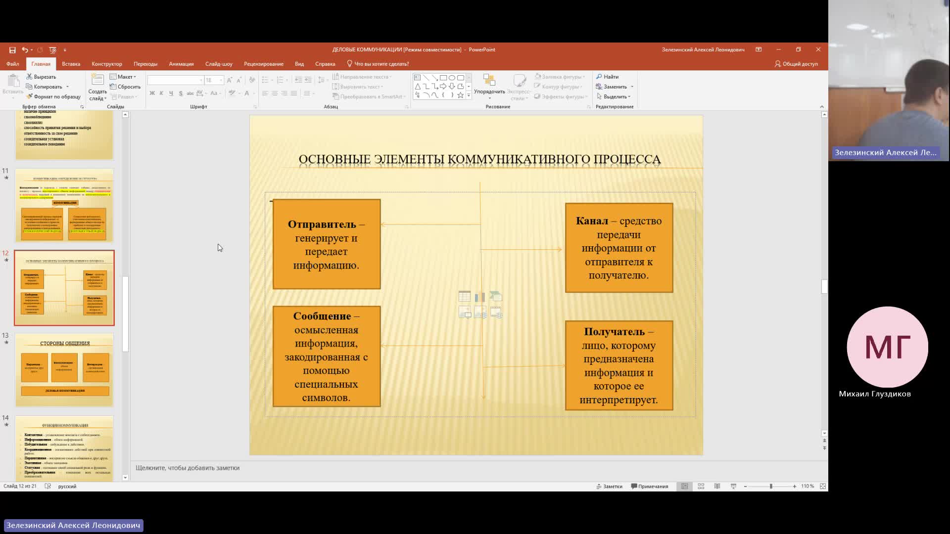
Task: Toggle normal view button in status bar
Action: pos(684,487)
